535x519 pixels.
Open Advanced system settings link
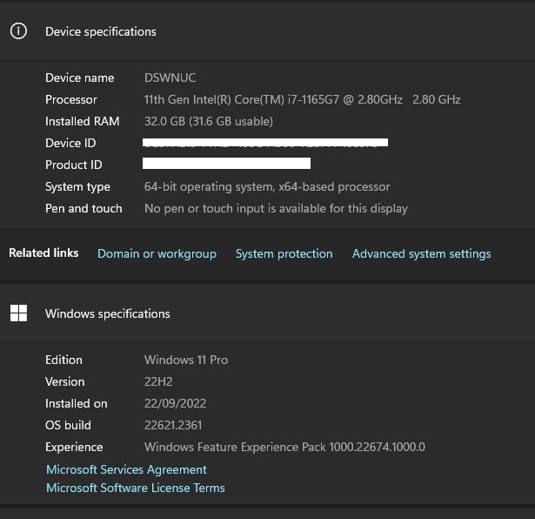pos(421,253)
